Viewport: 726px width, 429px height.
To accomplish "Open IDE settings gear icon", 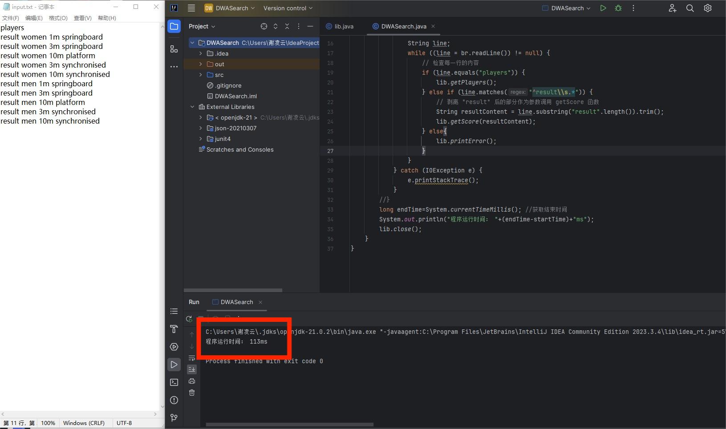I will pyautogui.click(x=708, y=8).
